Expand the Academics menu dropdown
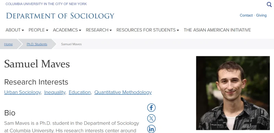274x133 pixels. tap(67, 30)
